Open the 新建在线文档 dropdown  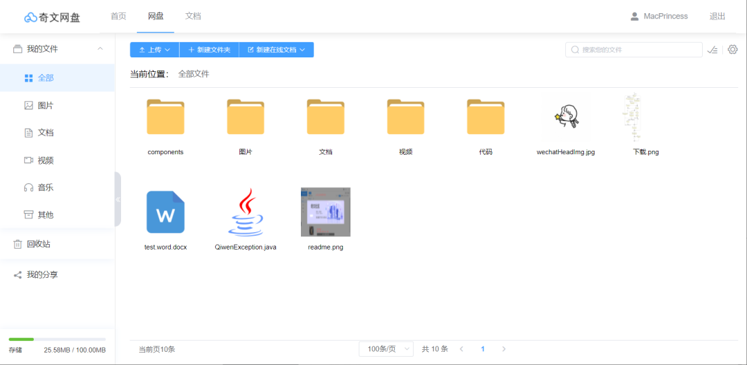tap(276, 50)
